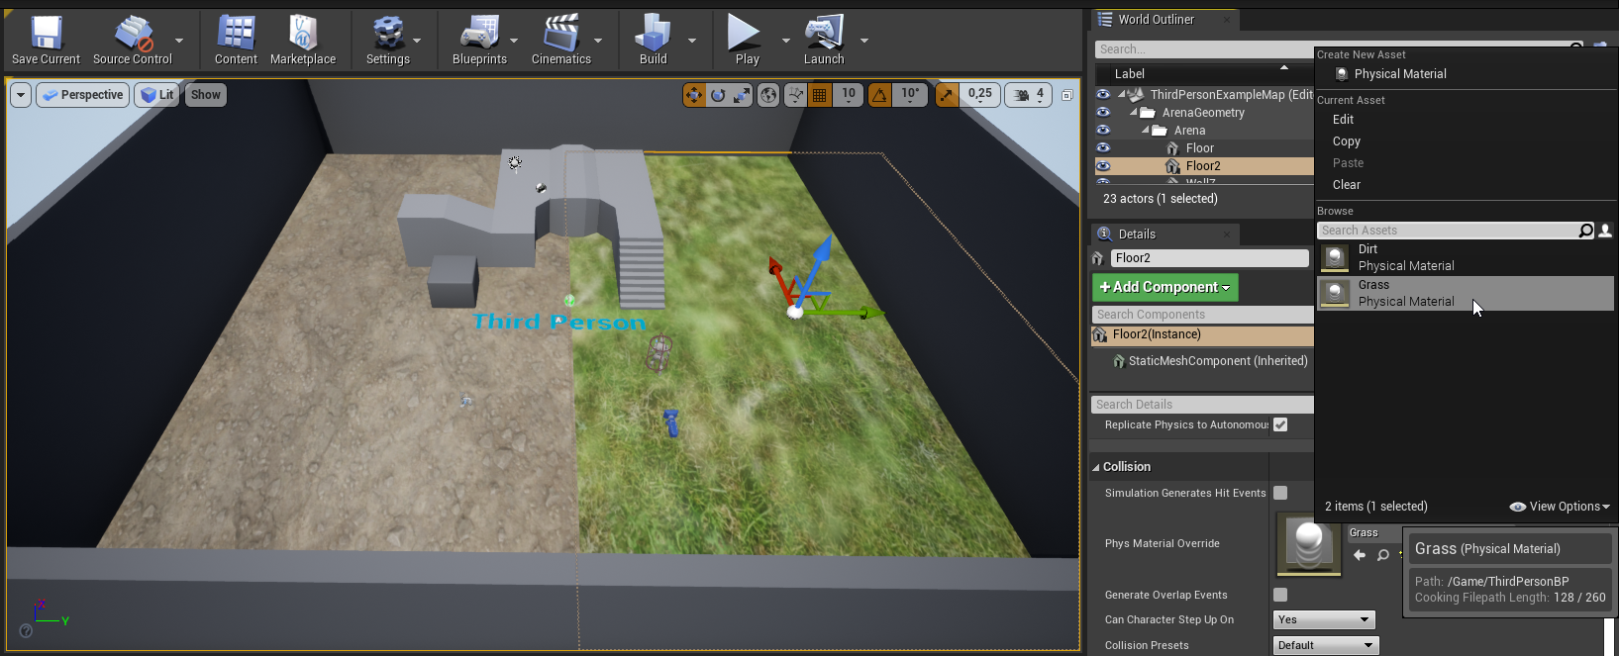Click the Add Component button
The image size is (1620, 656).
(x=1164, y=287)
